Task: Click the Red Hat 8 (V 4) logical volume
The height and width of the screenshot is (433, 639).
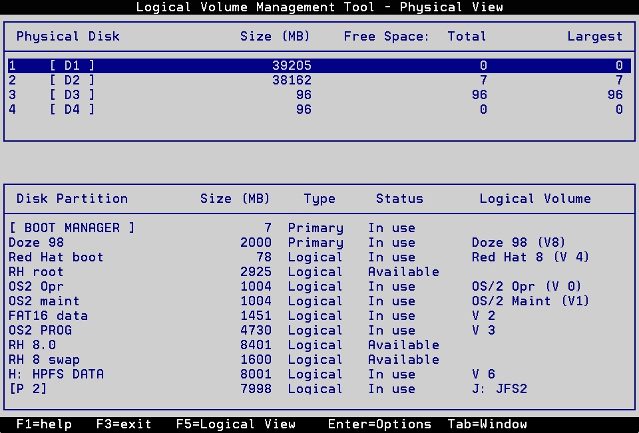Action: point(531,257)
